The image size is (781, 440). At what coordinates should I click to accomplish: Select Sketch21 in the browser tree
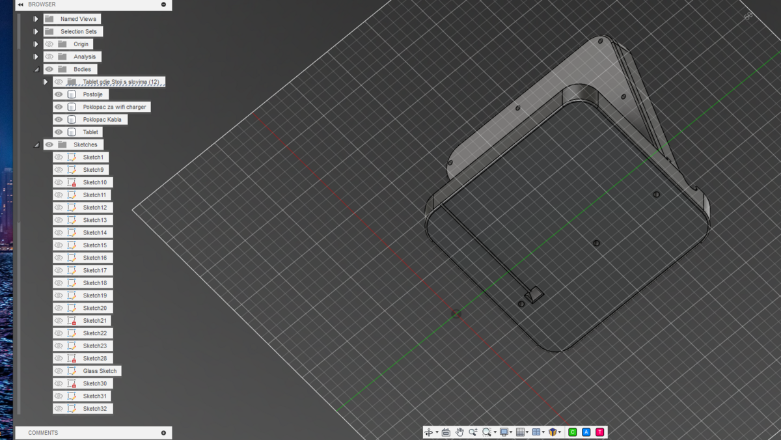tap(94, 321)
